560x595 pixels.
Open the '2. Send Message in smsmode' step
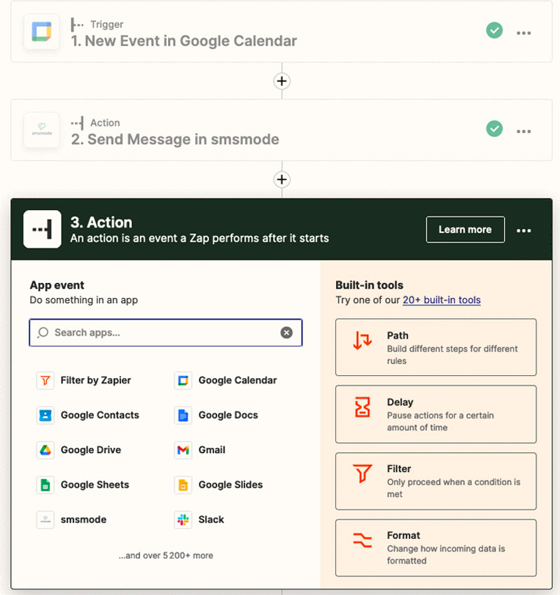[x=281, y=130]
